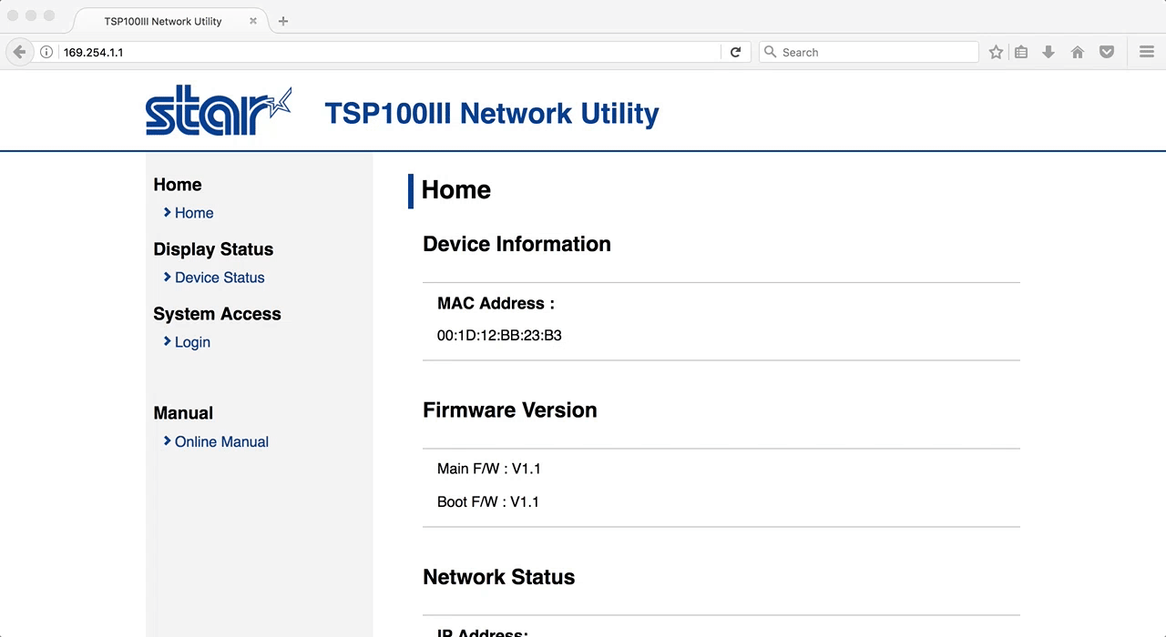1166x637 pixels.
Task: Bookmark this page with the star icon
Action: click(x=996, y=53)
